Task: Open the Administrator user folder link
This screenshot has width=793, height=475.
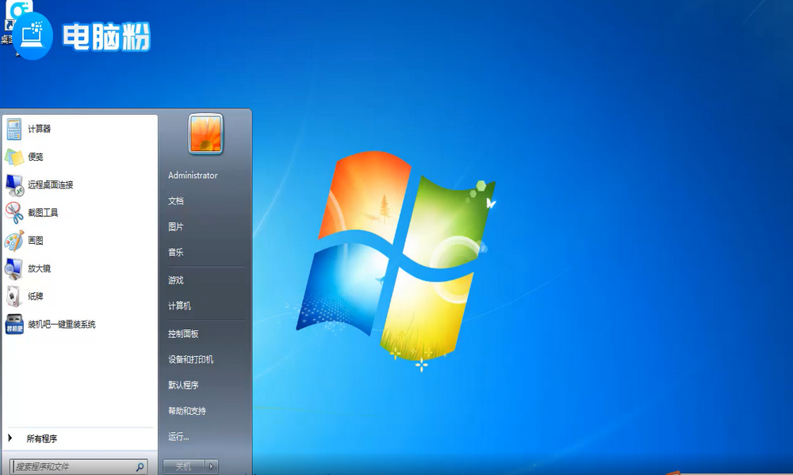Action: tap(193, 176)
